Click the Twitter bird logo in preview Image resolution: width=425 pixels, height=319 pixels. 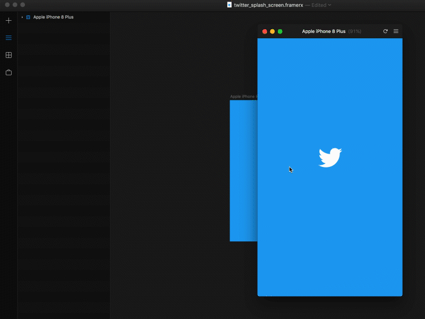pyautogui.click(x=330, y=158)
